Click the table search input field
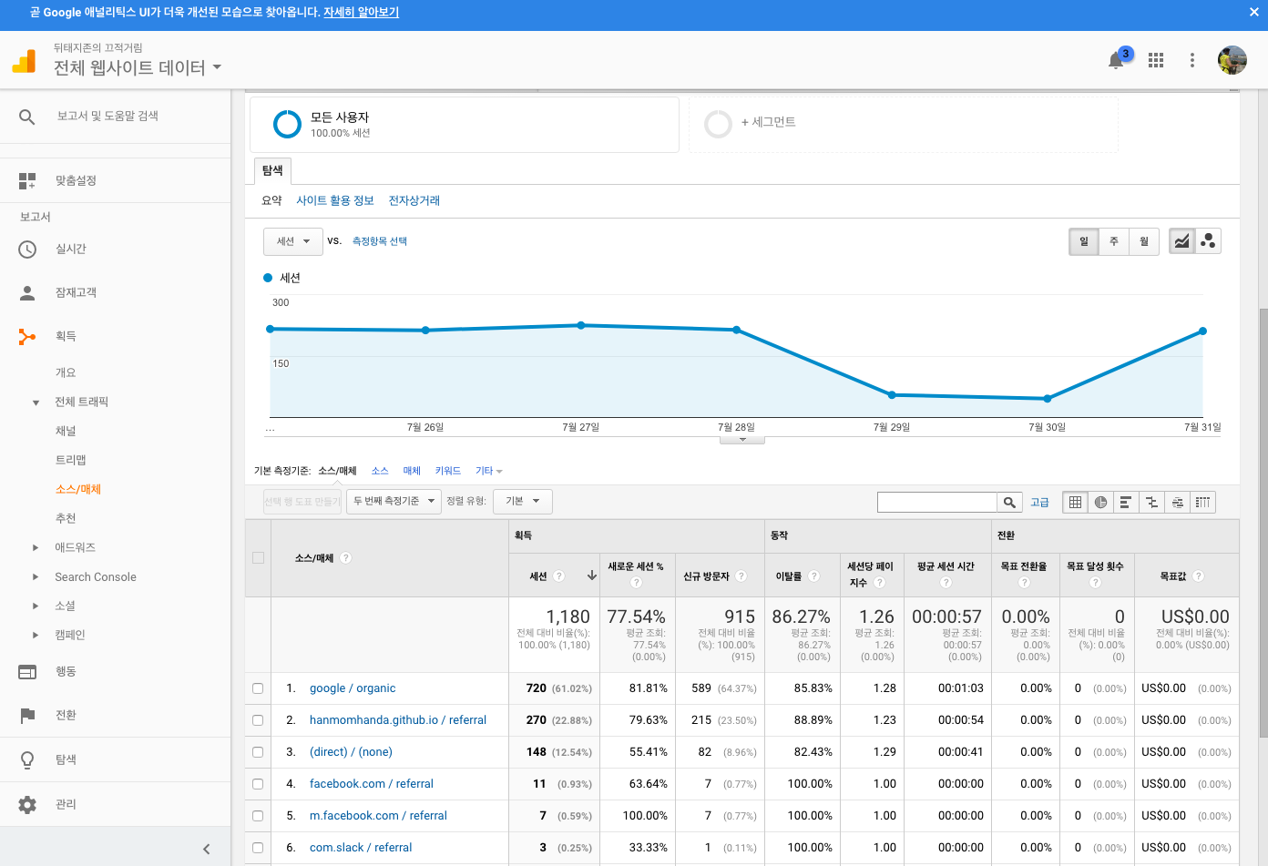Screen dimensions: 1268x866 pos(937,503)
